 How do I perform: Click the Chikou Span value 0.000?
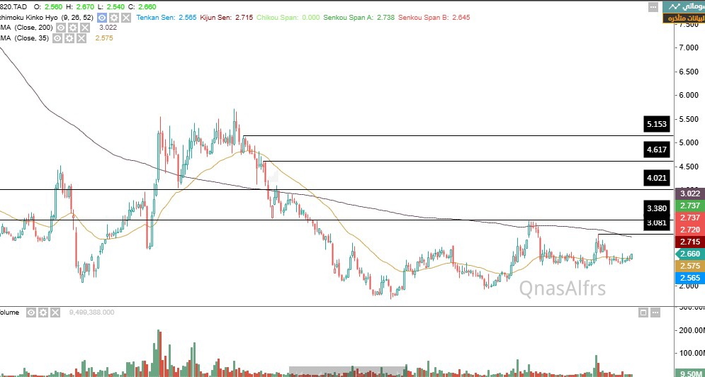tap(310, 18)
